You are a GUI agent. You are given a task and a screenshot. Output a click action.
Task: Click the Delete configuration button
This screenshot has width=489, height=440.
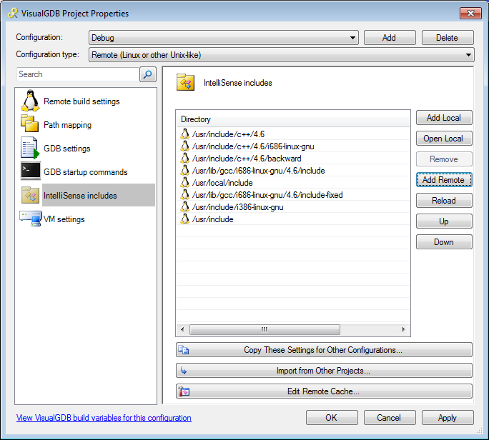(448, 38)
